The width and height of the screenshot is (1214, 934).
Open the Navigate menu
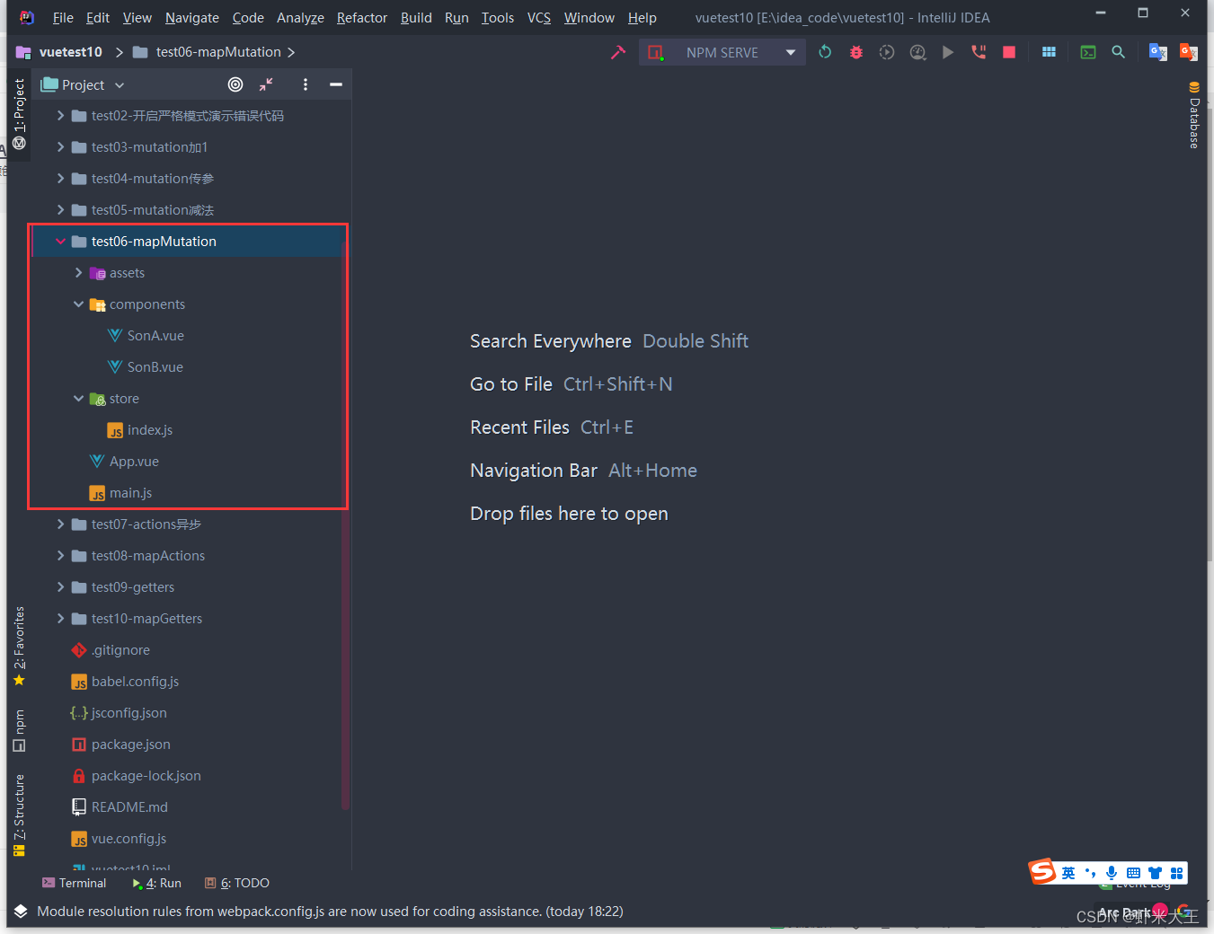click(x=191, y=17)
